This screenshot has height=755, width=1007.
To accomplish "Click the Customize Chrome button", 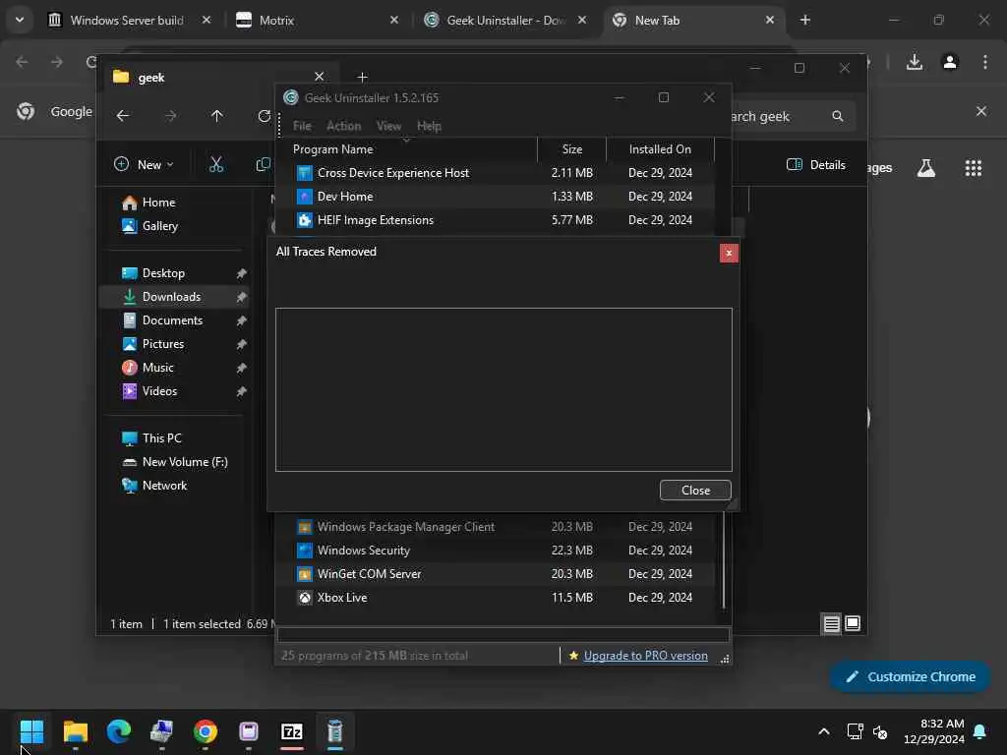I will point(910,676).
